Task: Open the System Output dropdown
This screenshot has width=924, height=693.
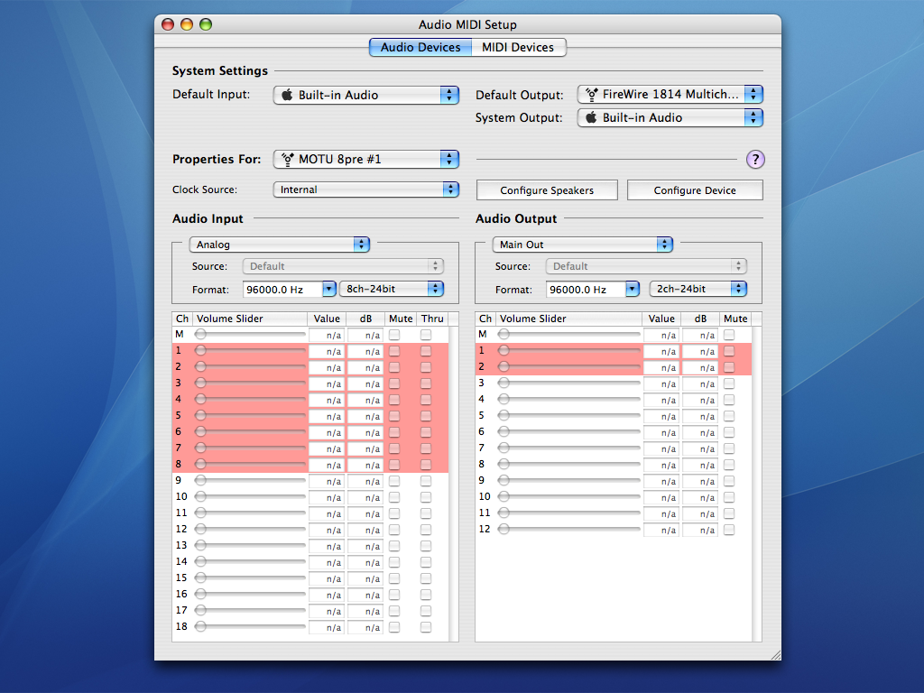Action: [670, 117]
